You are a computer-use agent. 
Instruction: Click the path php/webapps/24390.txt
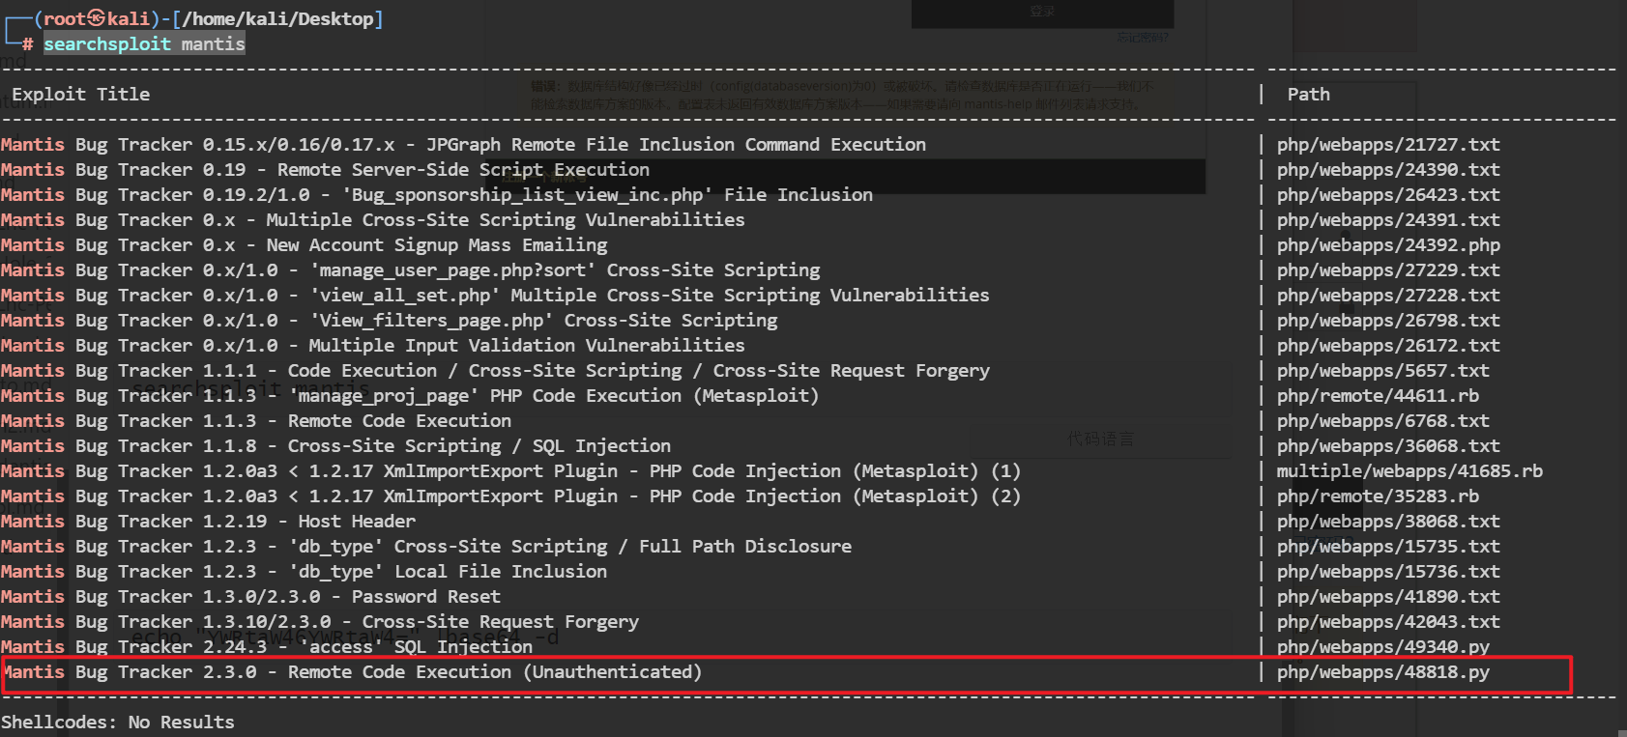click(x=1388, y=169)
